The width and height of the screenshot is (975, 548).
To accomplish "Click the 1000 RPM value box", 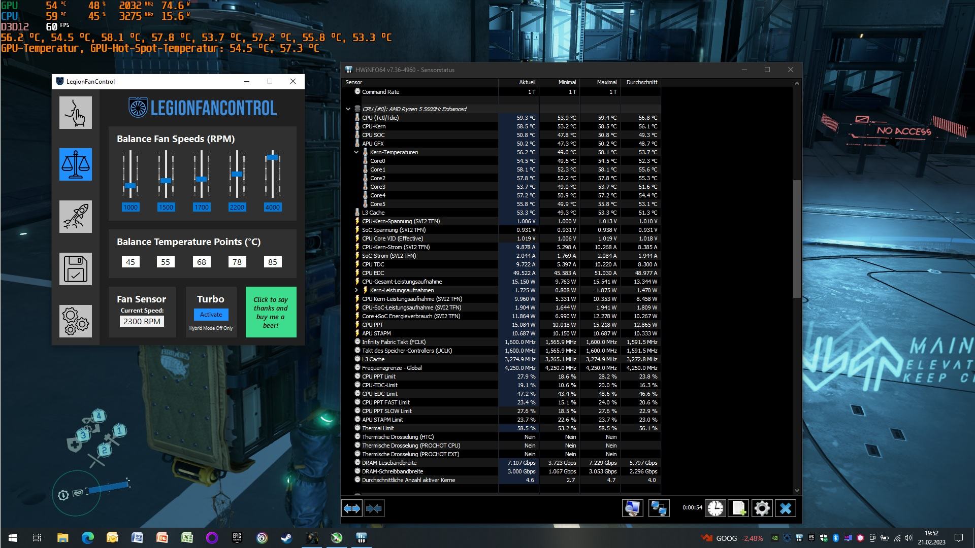I will point(131,207).
